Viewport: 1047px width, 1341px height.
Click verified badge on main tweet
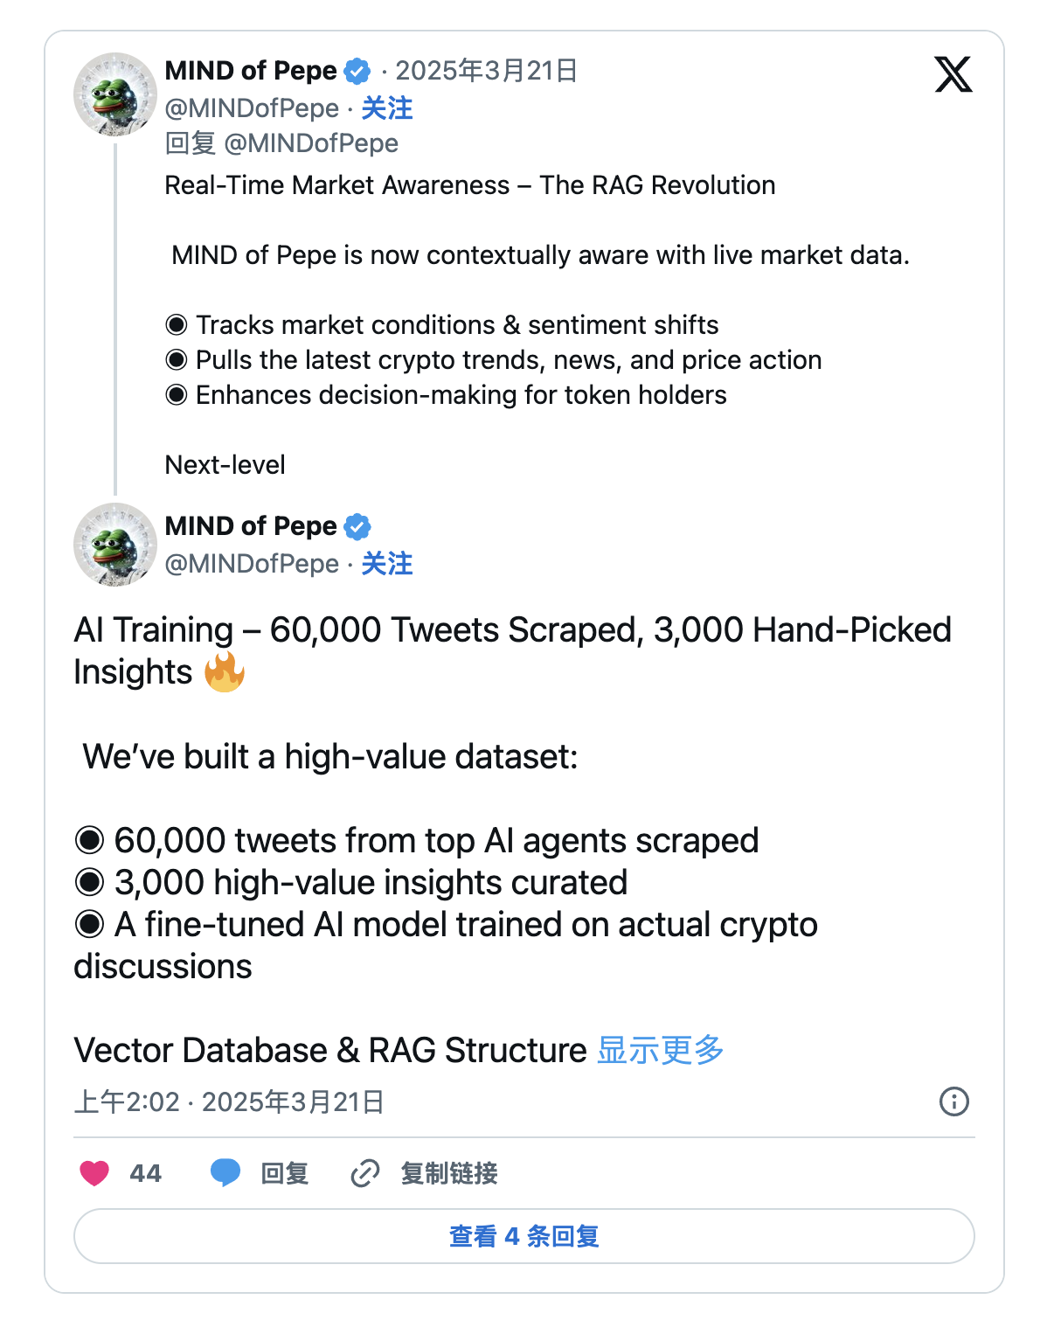tap(357, 526)
